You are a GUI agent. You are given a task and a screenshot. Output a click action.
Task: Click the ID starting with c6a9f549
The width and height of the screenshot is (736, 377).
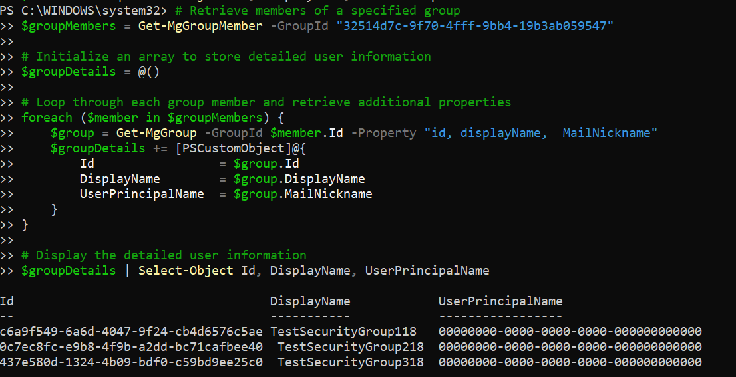(x=131, y=332)
